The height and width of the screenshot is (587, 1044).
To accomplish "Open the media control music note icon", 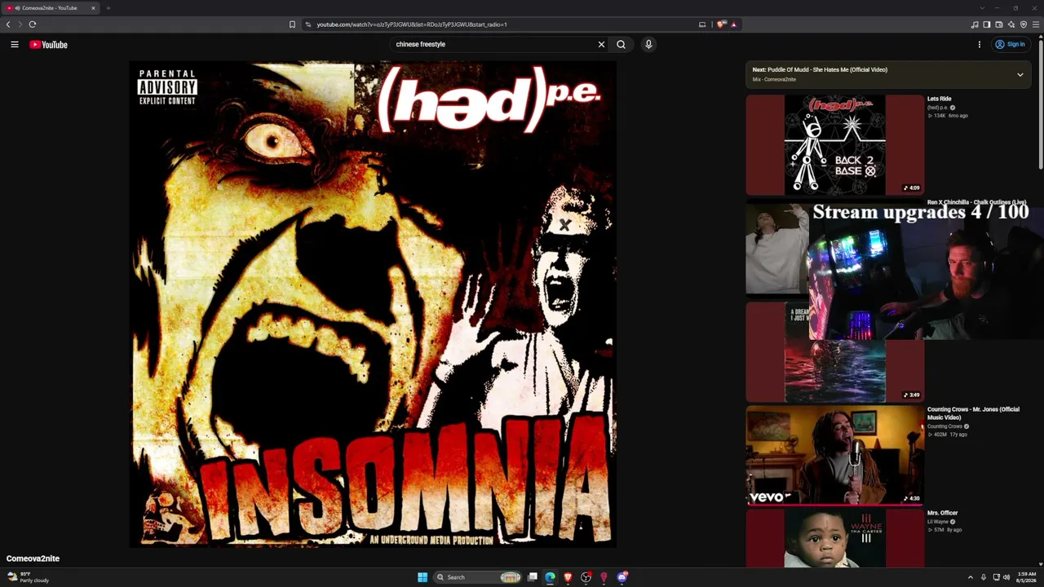I will tap(975, 24).
